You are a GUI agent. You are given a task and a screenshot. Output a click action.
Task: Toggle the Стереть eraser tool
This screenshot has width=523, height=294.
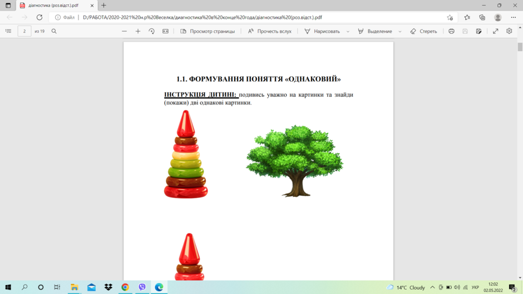coord(423,31)
